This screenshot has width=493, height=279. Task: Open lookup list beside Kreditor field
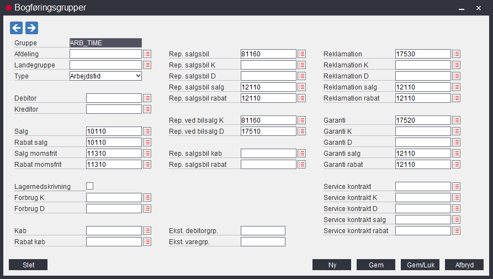pos(147,109)
